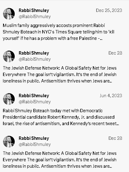Image resolution: width=129 pixels, height=172 pixels.
Task: Open post about Muslim family in Times Square
Action: click(59, 32)
